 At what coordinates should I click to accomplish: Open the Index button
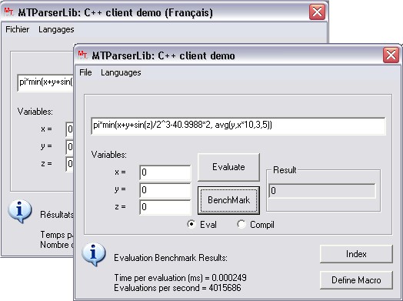coord(356,254)
